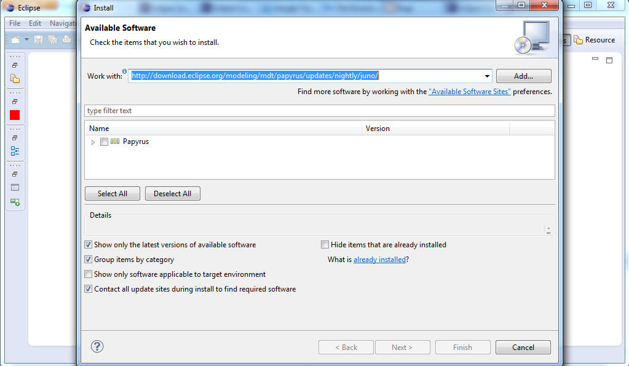Minimize the Eclipse main window
Viewport: 629px width, 366px height.
(x=571, y=6)
